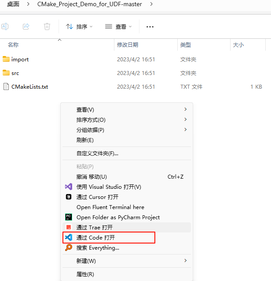Click the blue VS Code icon
The image size is (271, 281).
point(68,238)
